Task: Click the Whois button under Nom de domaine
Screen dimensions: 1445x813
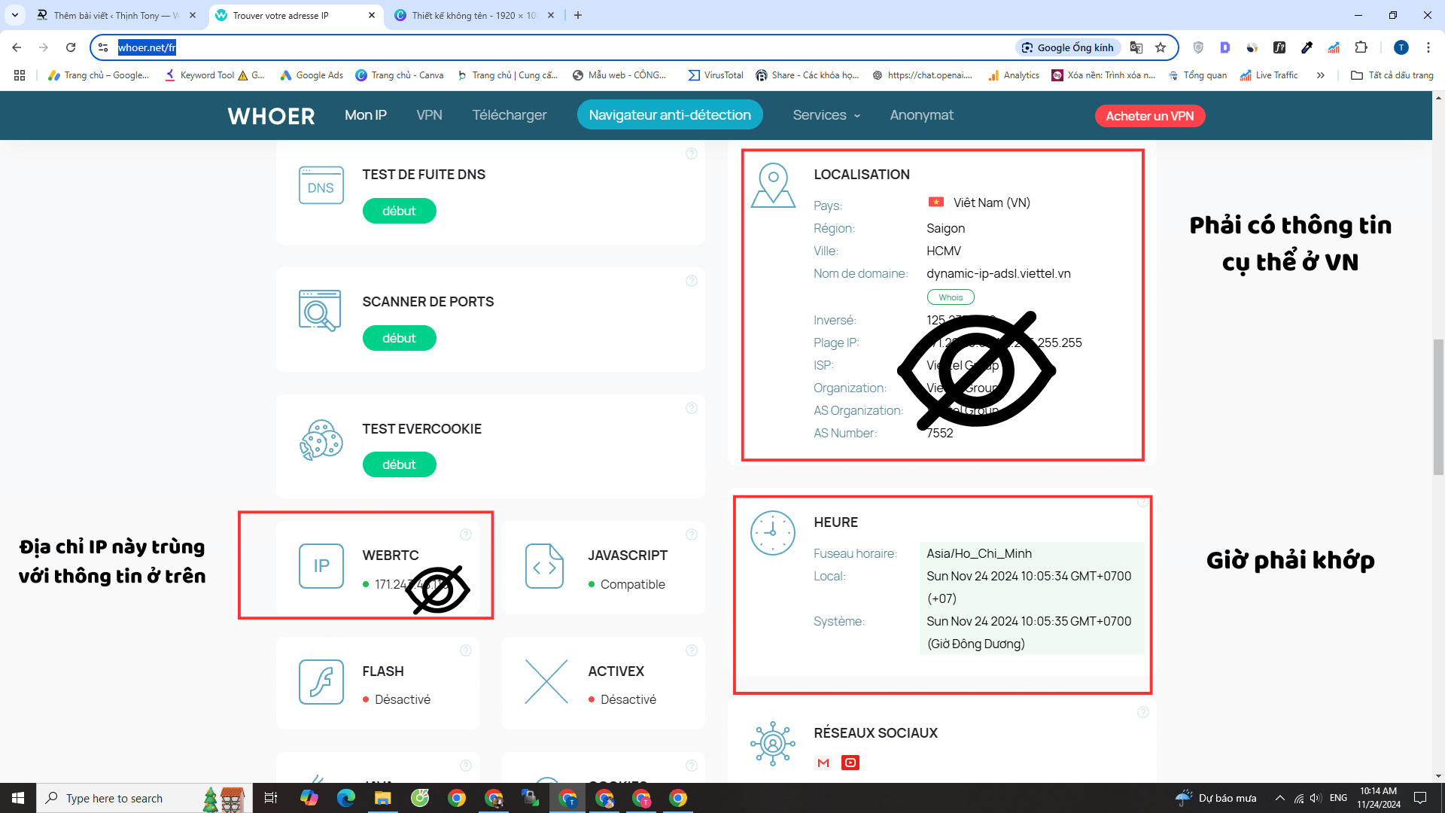Action: click(x=951, y=297)
